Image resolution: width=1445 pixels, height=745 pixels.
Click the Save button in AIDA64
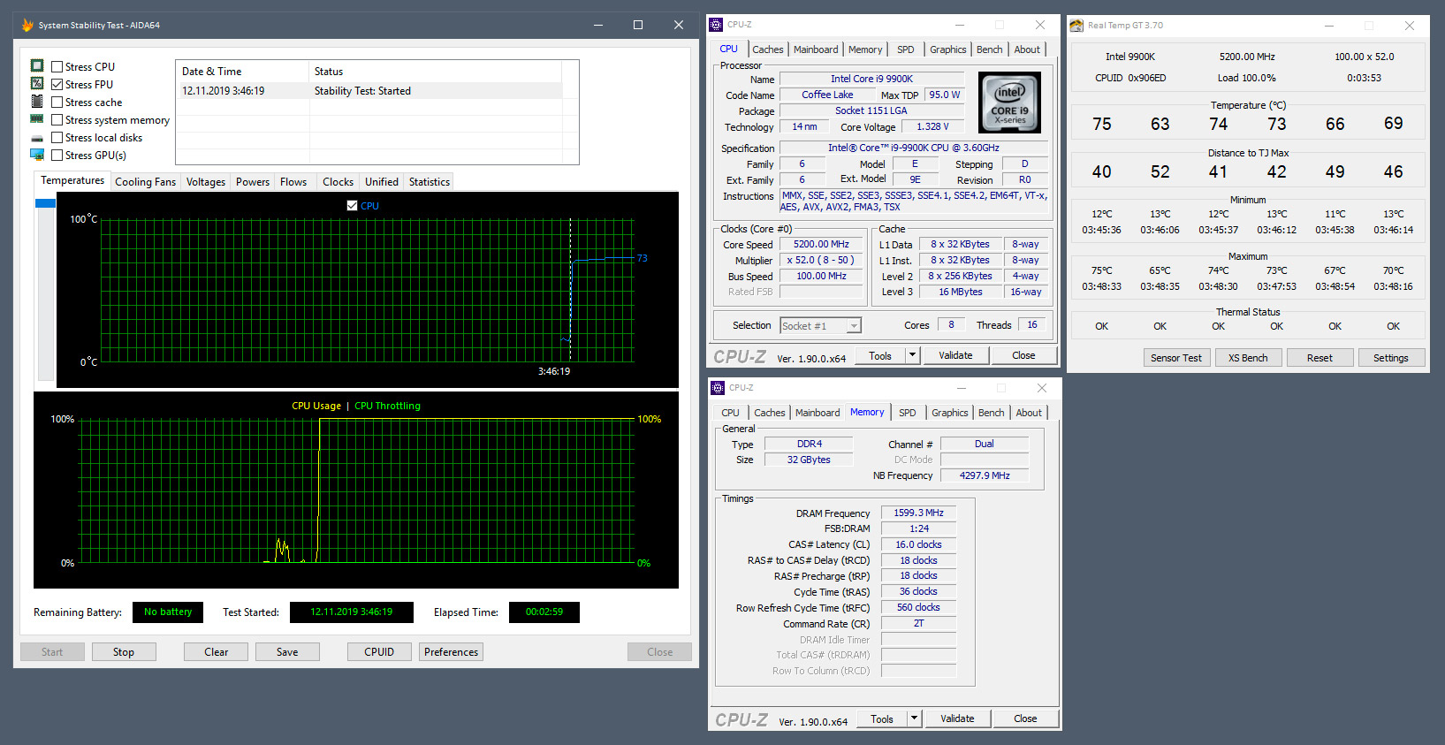(x=287, y=652)
